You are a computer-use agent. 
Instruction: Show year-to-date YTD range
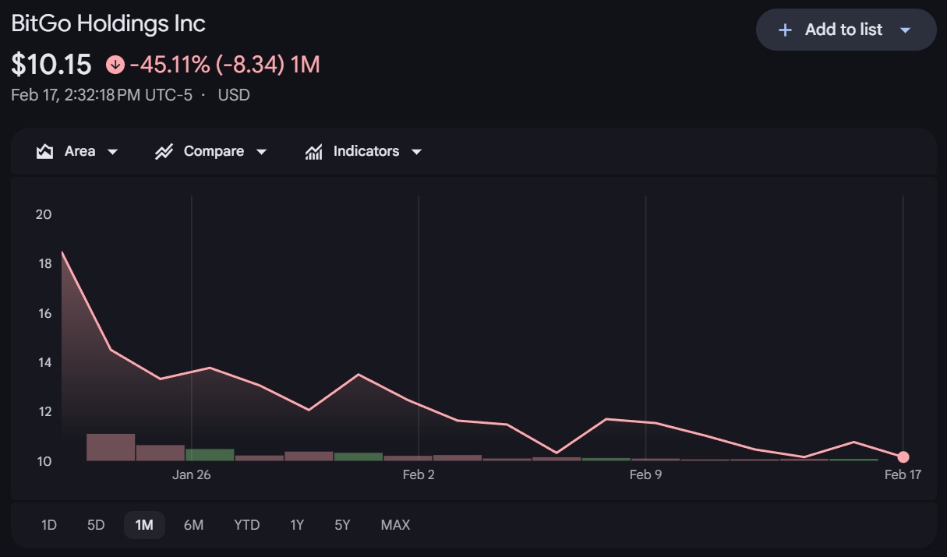(246, 525)
